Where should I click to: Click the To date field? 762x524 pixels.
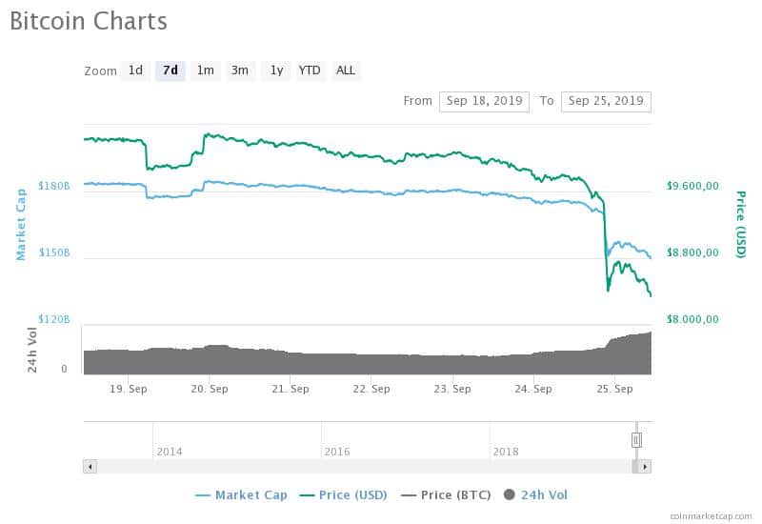pos(606,102)
